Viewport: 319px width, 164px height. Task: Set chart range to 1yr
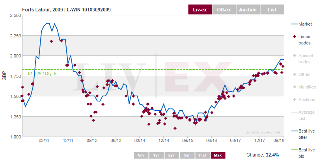click(x=156, y=155)
